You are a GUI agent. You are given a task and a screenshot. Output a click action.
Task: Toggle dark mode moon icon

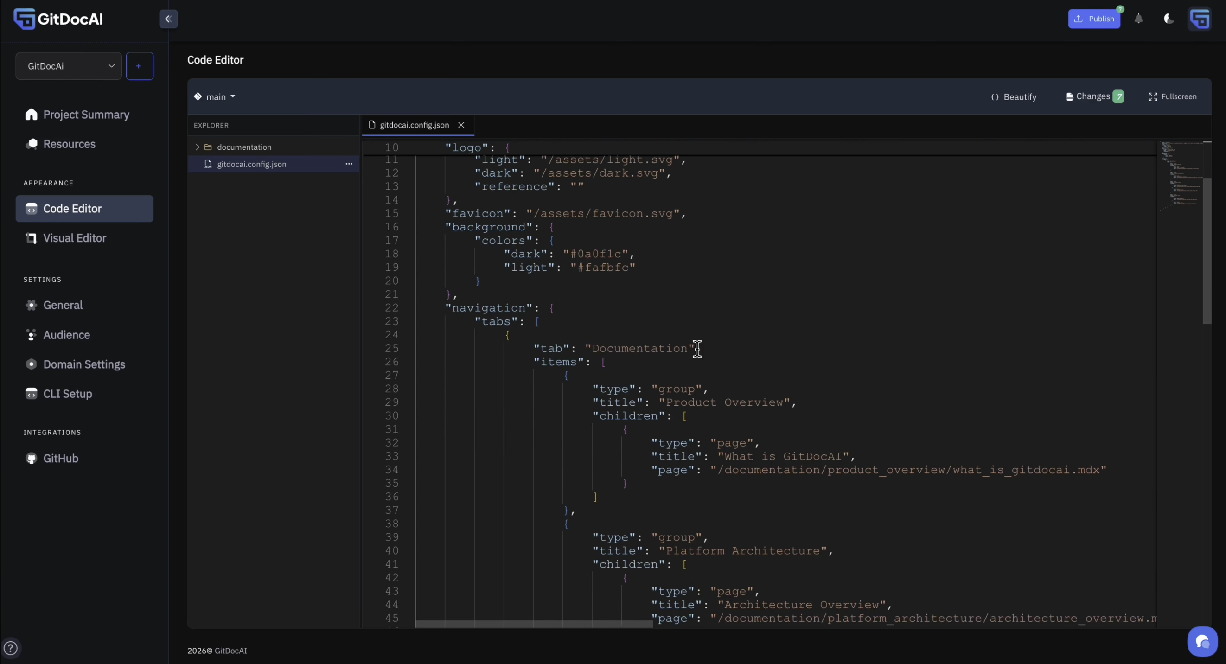1169,19
